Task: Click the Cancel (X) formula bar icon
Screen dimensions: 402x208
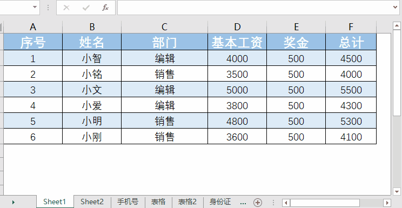Action: click(x=66, y=8)
